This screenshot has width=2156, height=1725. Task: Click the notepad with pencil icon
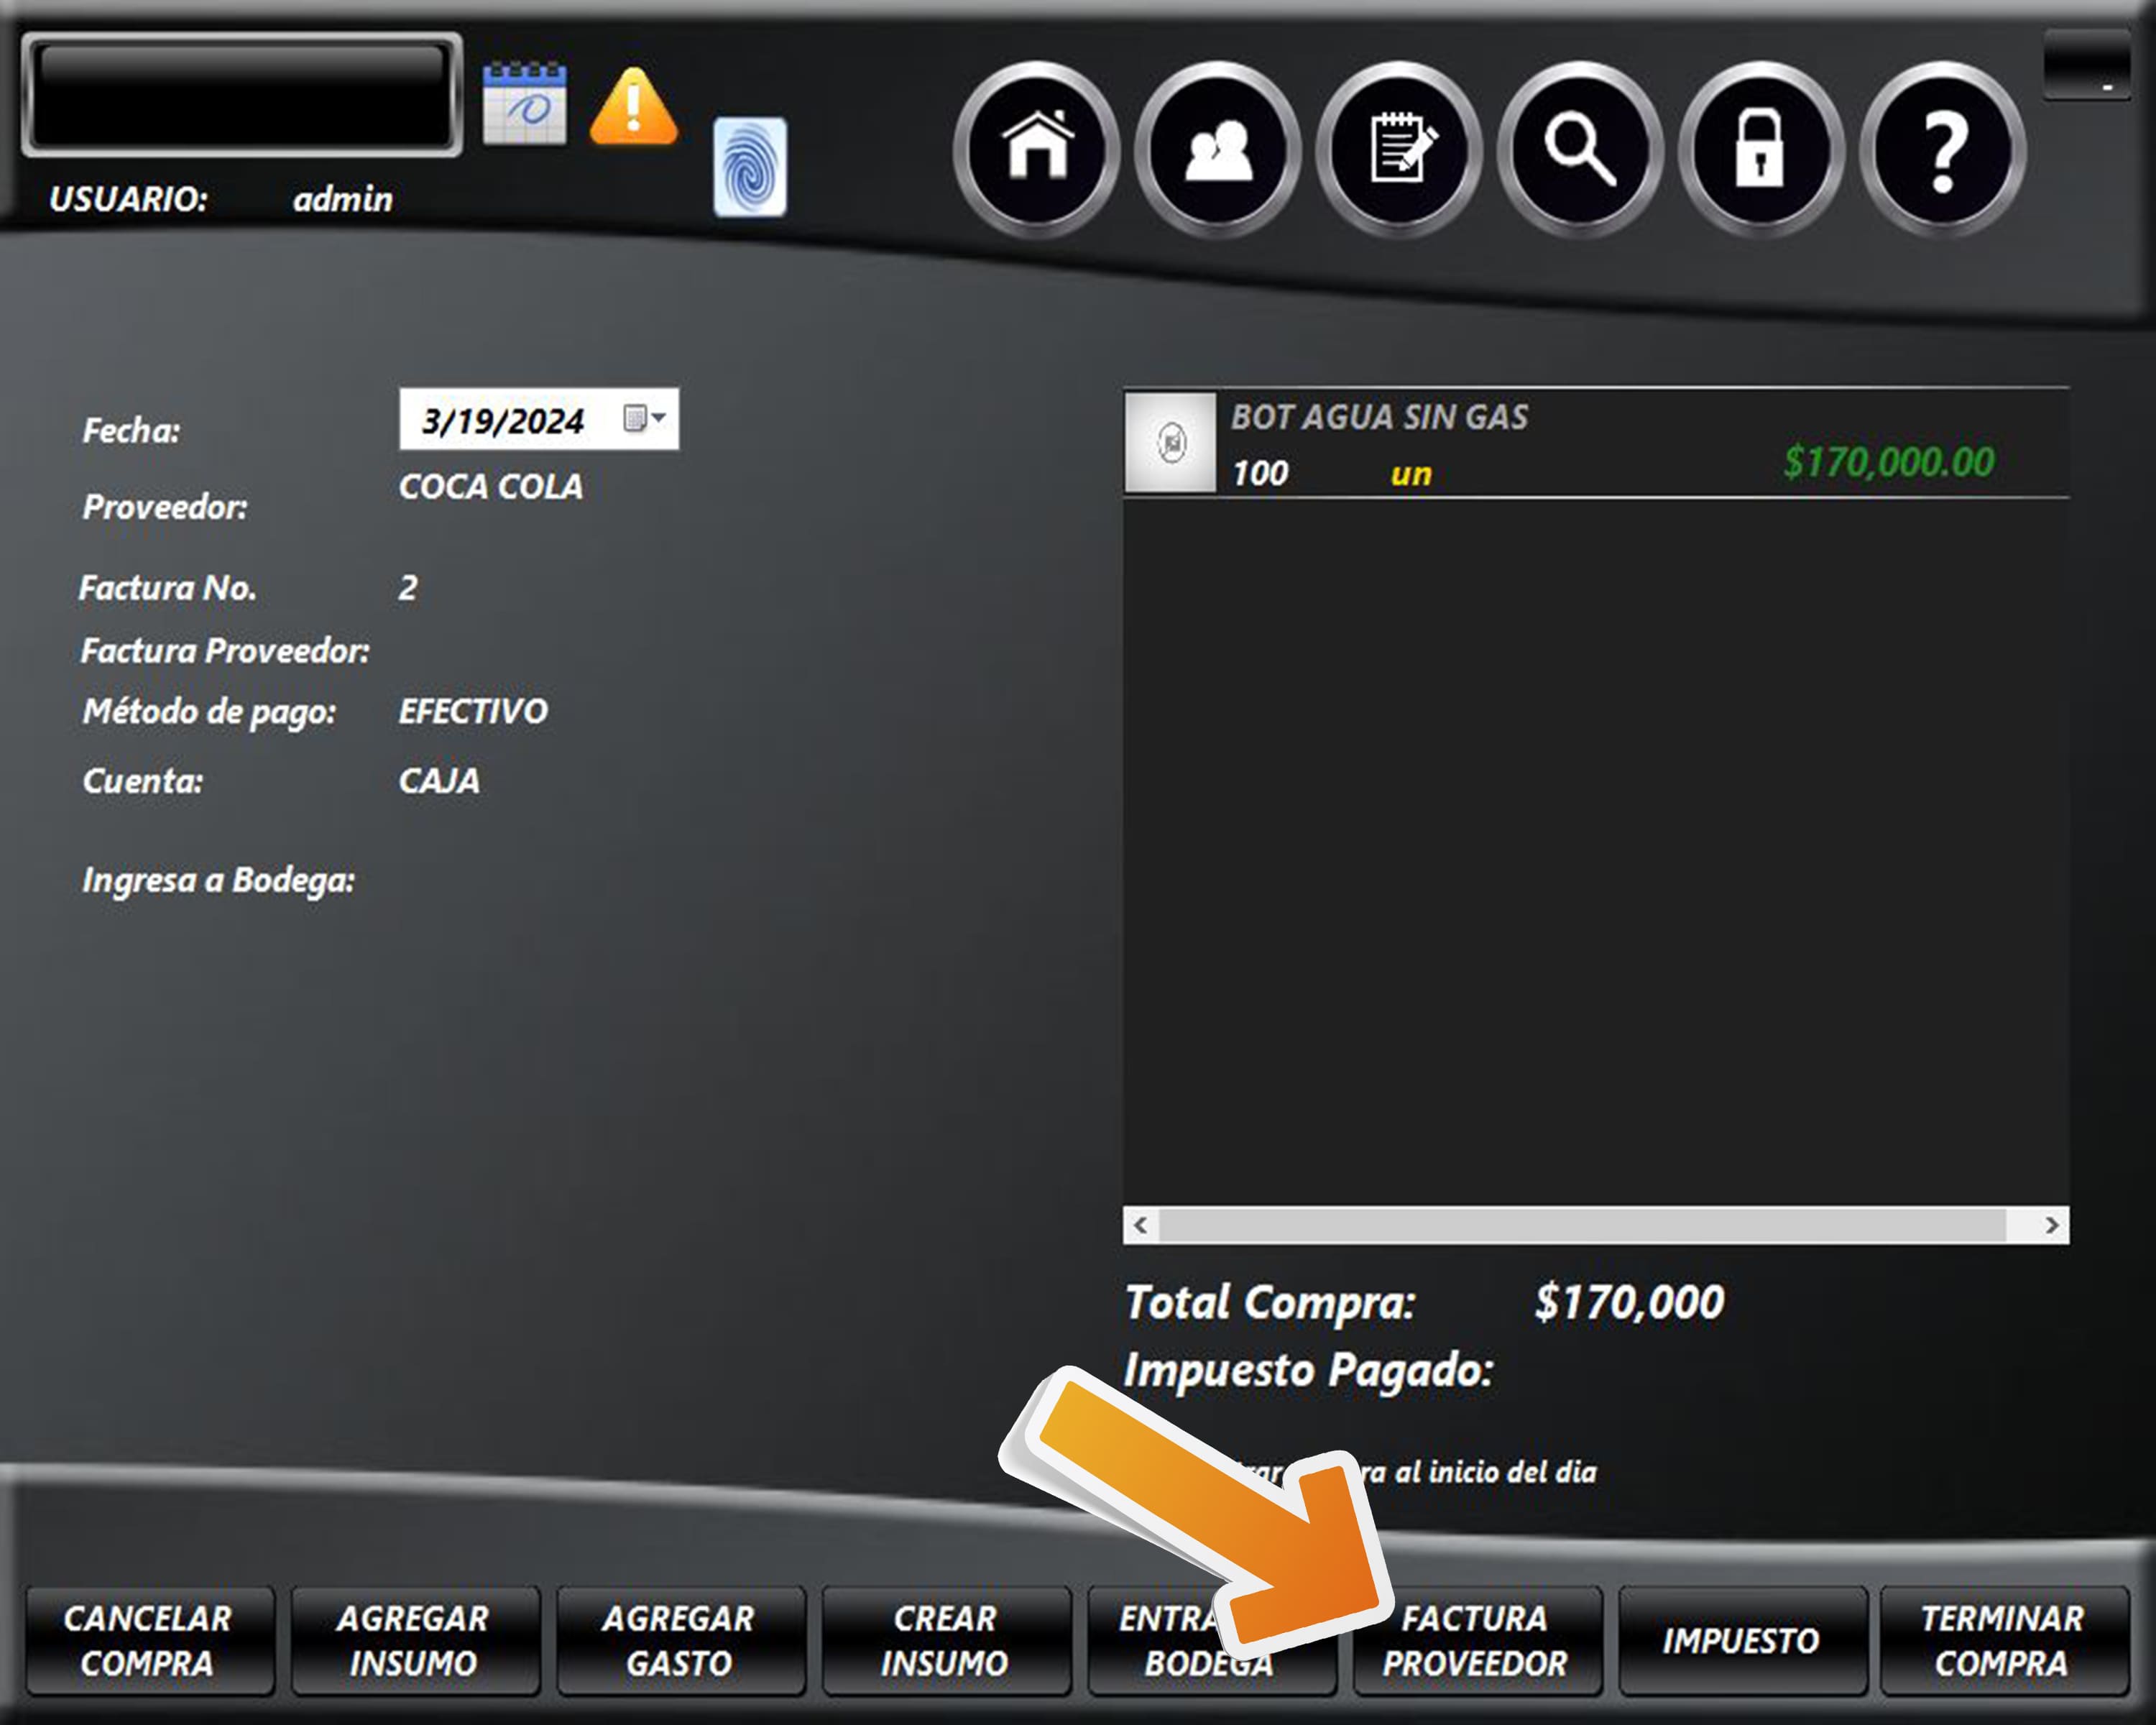(1399, 149)
